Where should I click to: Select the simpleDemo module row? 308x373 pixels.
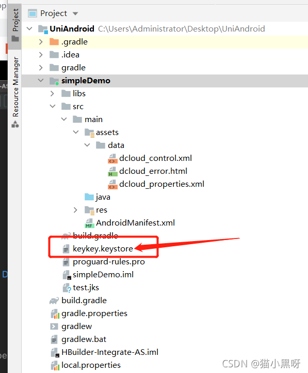165,81
